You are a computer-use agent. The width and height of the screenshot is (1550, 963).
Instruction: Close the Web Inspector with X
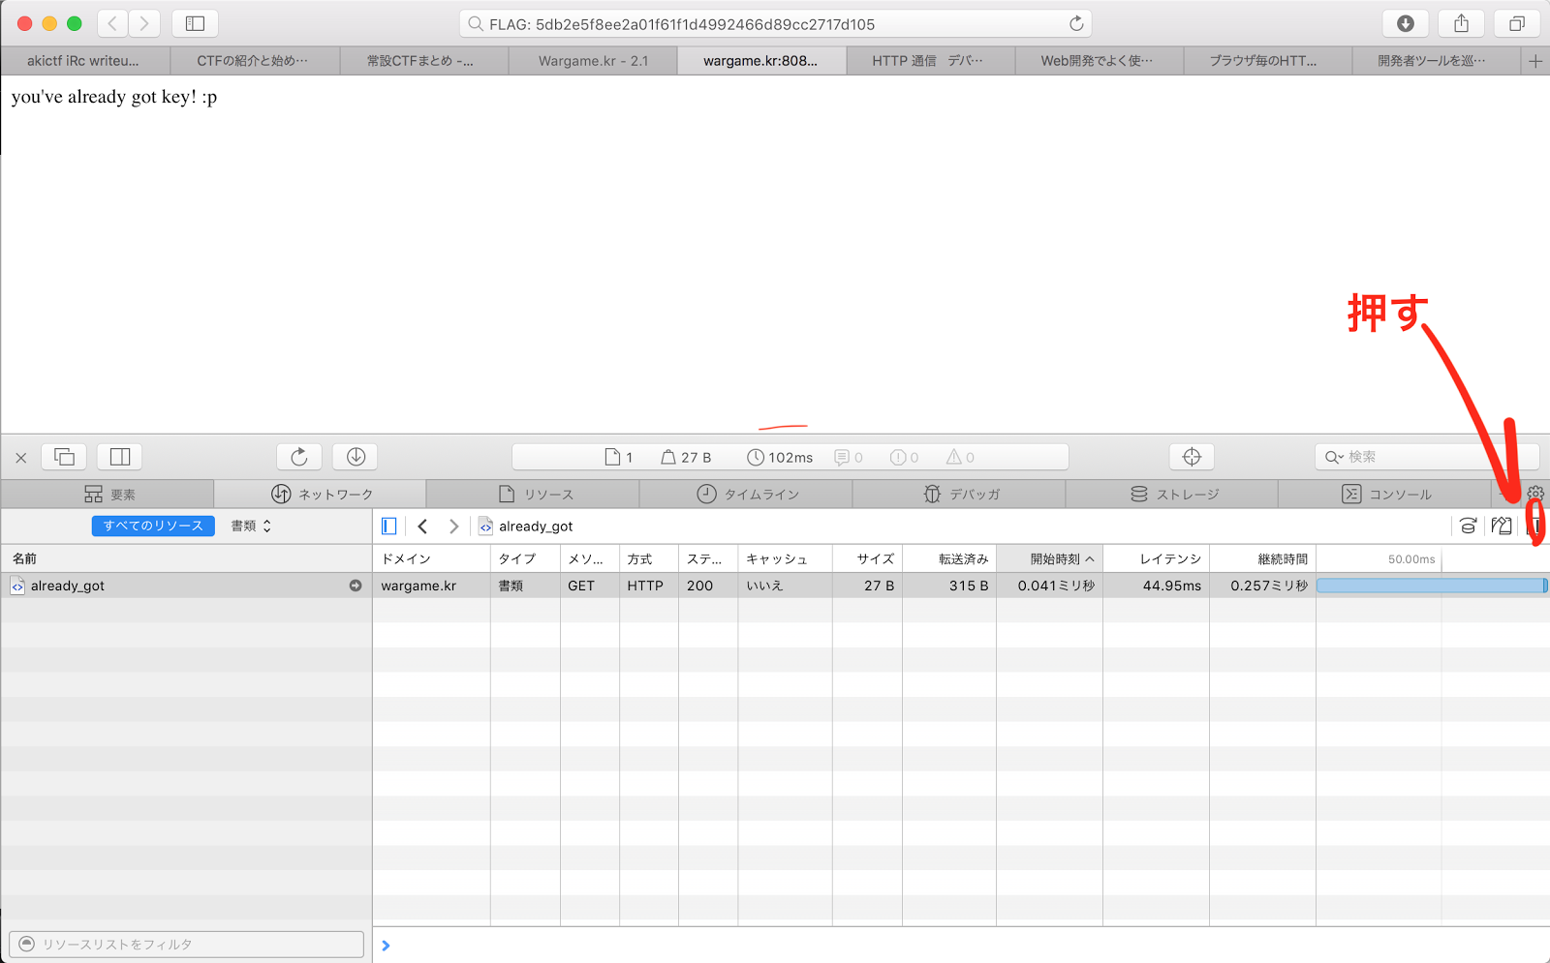(x=21, y=457)
